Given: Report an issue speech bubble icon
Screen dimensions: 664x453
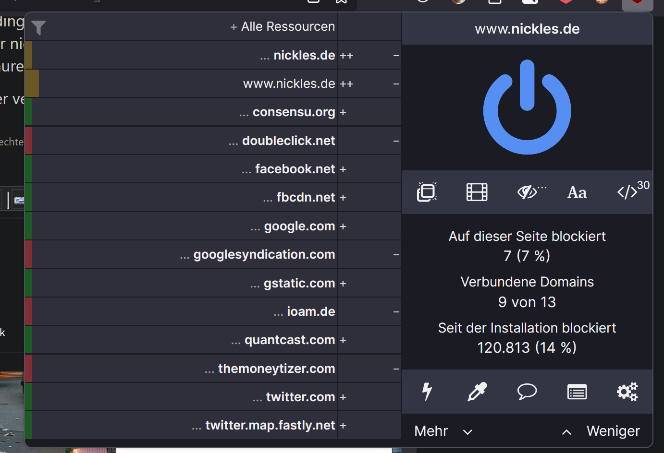Looking at the screenshot, I should (527, 392).
